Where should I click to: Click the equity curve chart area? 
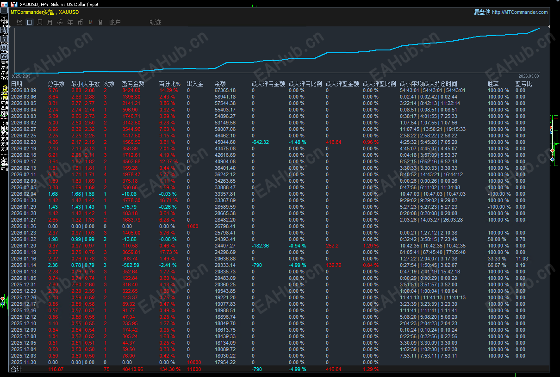pyautogui.click(x=280, y=50)
